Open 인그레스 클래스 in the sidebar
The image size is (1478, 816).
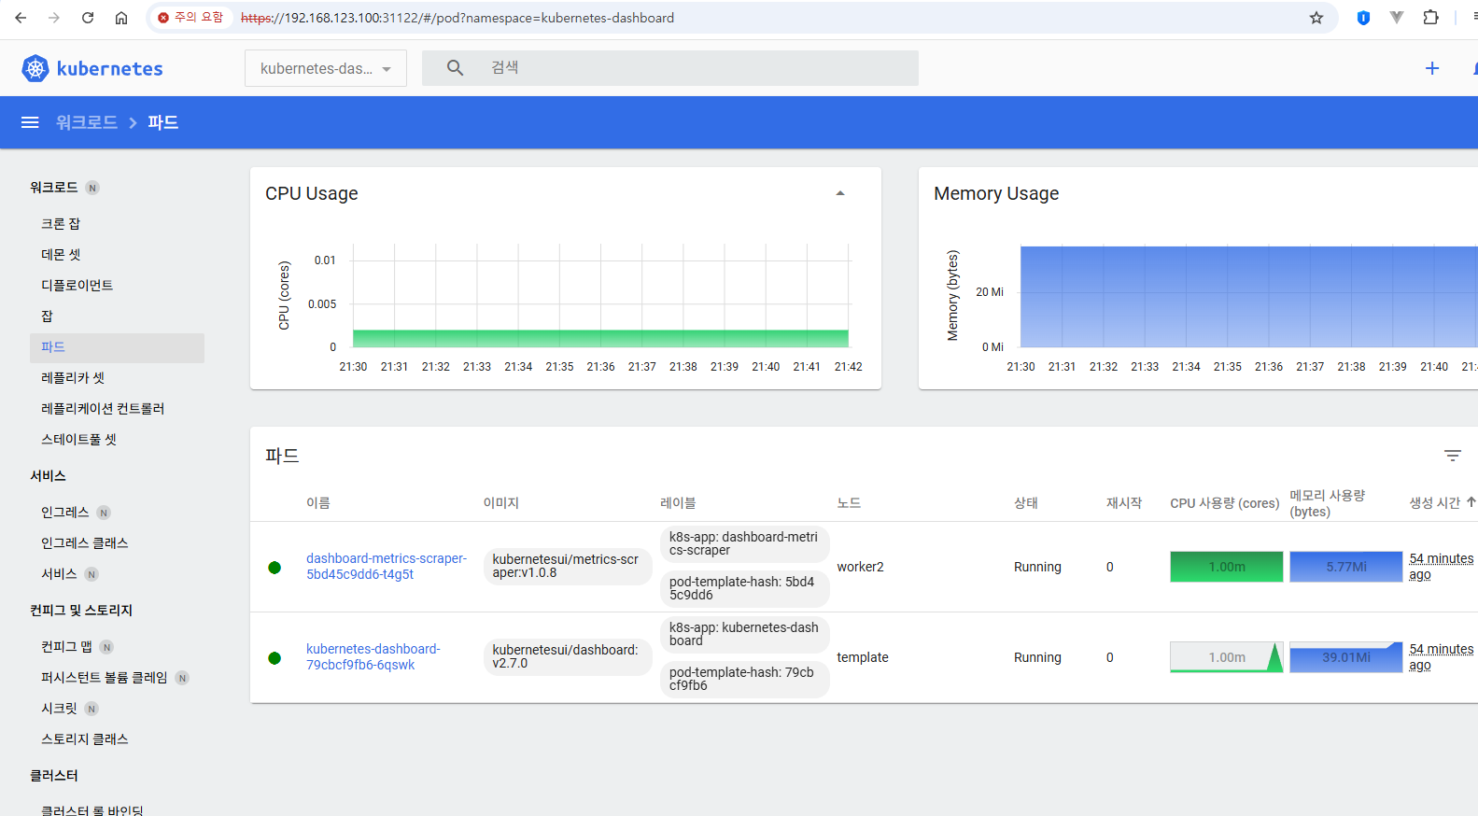pos(84,543)
